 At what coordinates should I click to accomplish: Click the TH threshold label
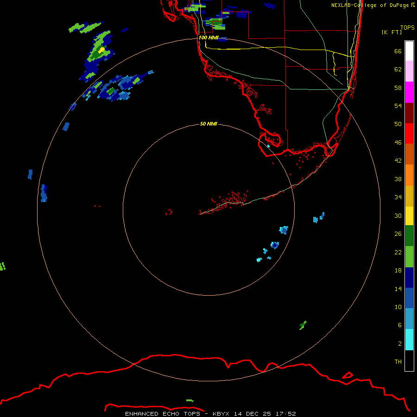click(398, 362)
